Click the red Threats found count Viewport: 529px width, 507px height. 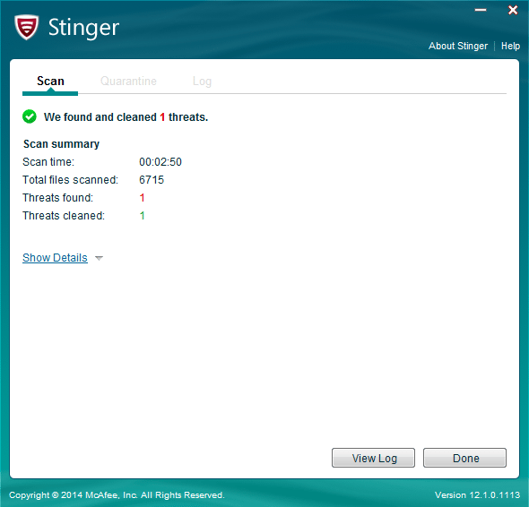pyautogui.click(x=142, y=198)
